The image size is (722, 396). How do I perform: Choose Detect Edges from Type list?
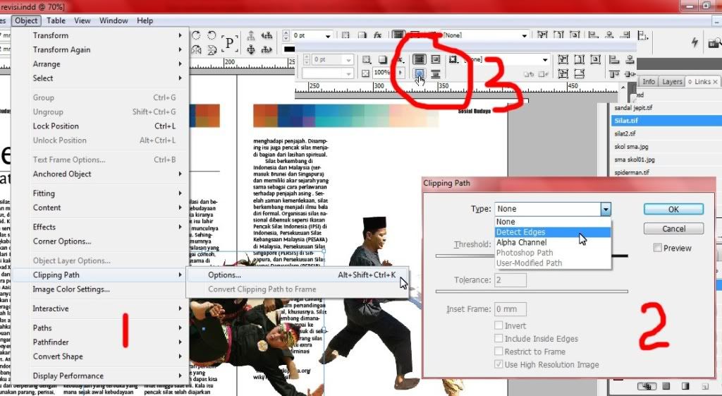tap(553, 232)
